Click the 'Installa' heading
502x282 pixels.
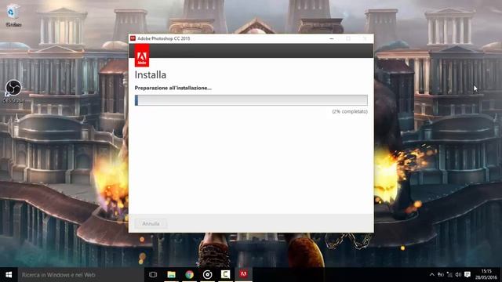click(151, 75)
